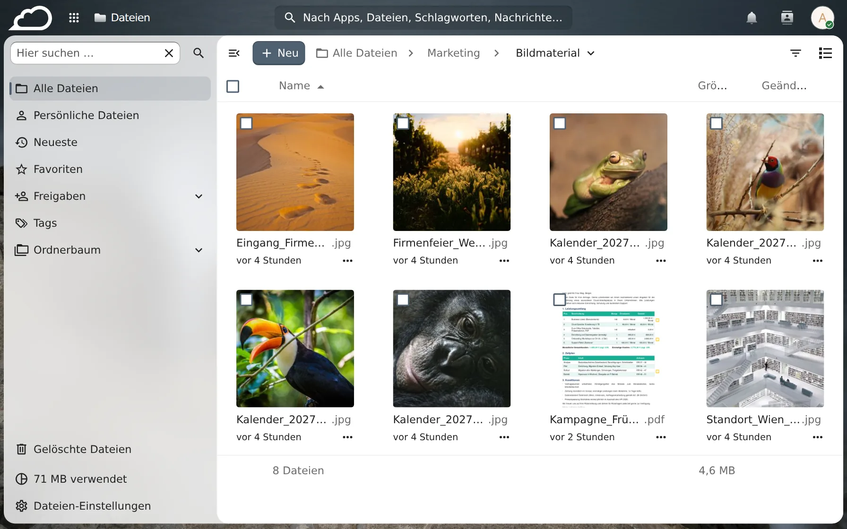The width and height of the screenshot is (847, 529).
Task: Open actions menu for Eingang_Firme file
Action: pyautogui.click(x=348, y=261)
